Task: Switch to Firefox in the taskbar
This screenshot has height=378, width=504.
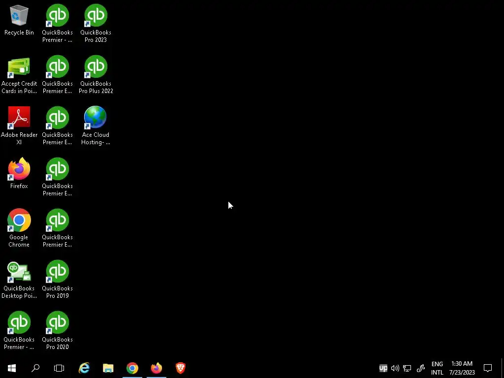Action: coord(157,368)
